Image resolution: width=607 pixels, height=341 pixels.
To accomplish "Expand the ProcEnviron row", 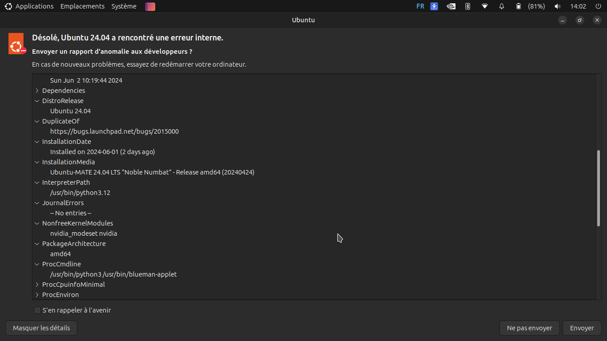I will pos(37,295).
